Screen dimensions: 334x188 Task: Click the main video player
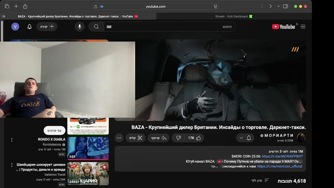coord(220,80)
